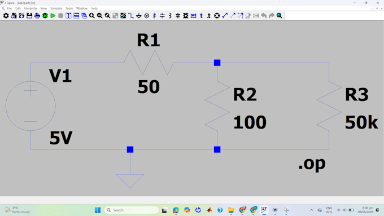
Task: Open the LTspice settings gear icon
Action: 6,16
